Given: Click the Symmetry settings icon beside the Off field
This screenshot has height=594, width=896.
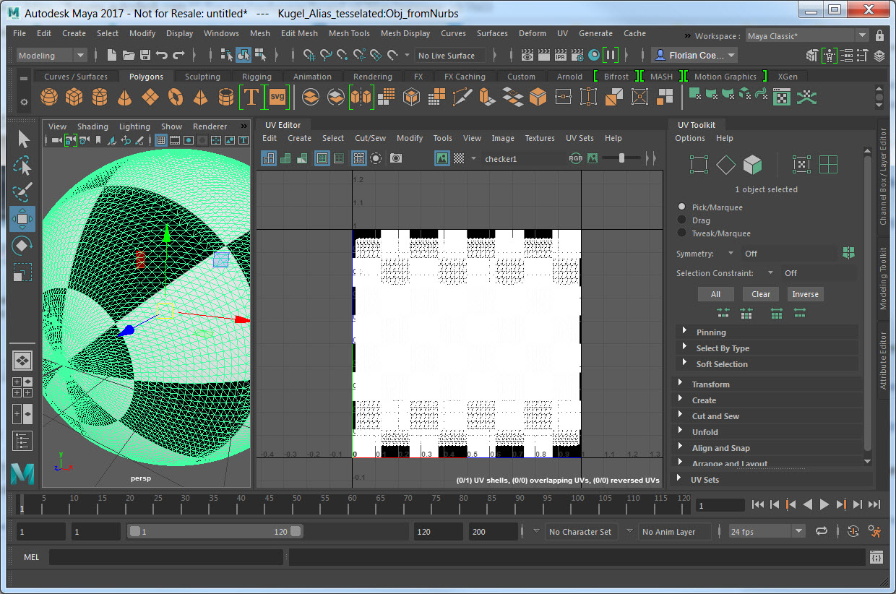Looking at the screenshot, I should (849, 253).
